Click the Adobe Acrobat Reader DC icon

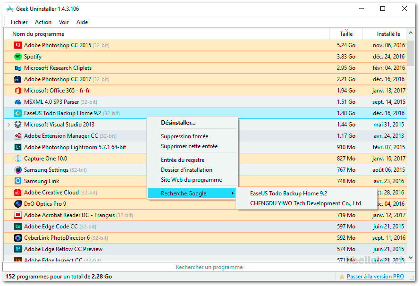[17, 215]
